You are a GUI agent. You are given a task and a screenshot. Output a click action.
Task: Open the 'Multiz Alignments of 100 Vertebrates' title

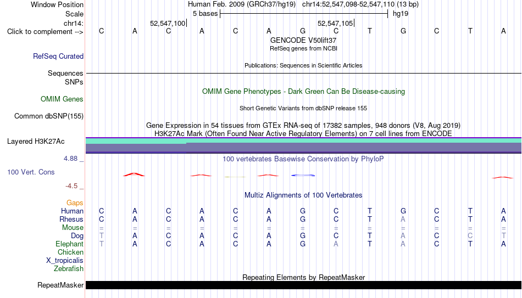coord(303,195)
